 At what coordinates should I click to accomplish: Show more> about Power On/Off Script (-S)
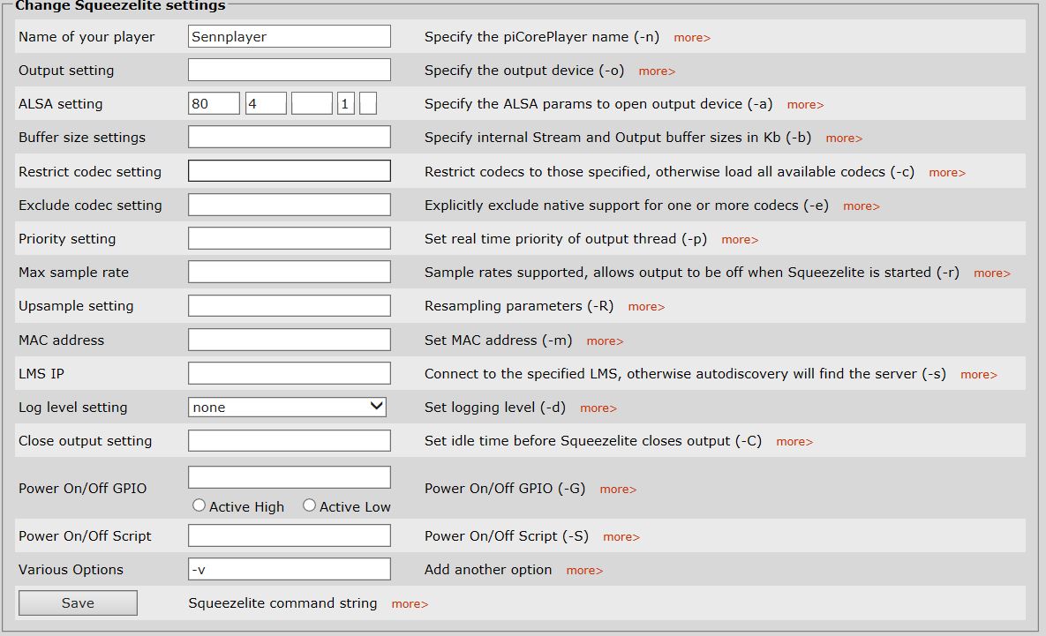[621, 537]
